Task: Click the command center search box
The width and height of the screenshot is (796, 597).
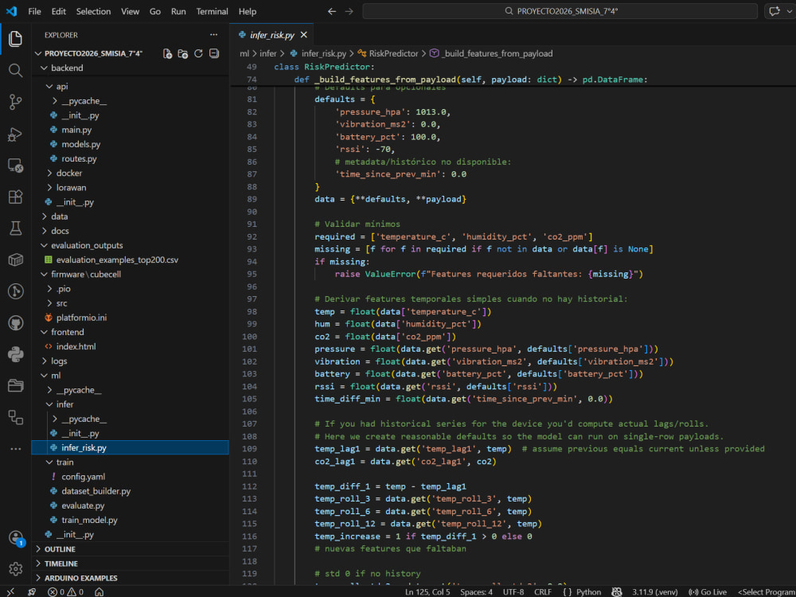Action: (x=560, y=11)
